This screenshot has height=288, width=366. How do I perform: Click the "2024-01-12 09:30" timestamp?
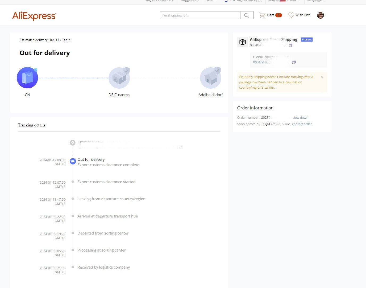point(52,160)
